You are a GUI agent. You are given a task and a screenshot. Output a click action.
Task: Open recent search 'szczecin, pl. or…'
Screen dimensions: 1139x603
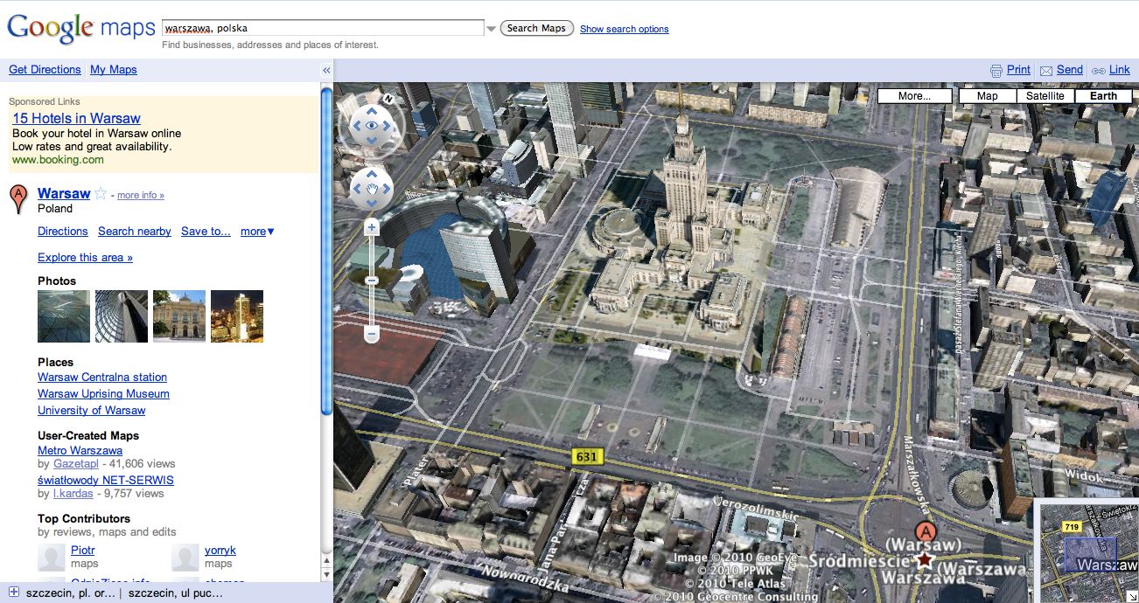point(70,593)
